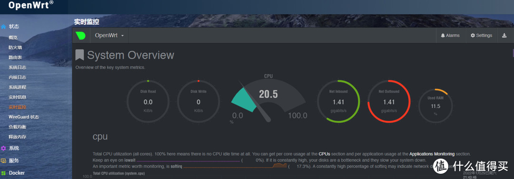Open the OpenWrt host dropdown
Image resolution: width=514 pixels, height=179 pixels.
109,35
